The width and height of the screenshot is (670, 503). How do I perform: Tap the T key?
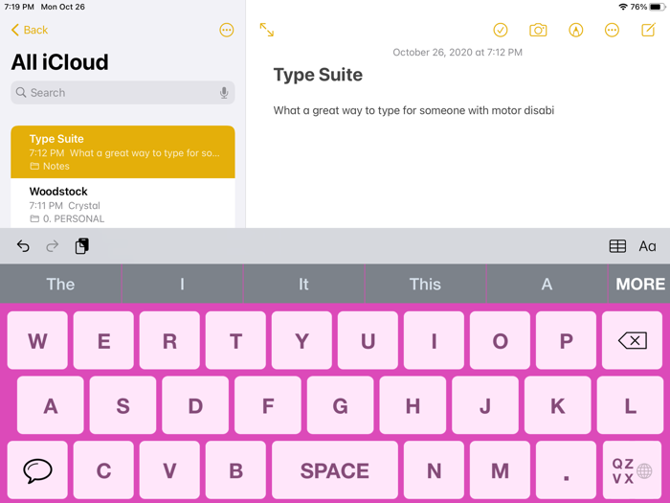point(235,340)
